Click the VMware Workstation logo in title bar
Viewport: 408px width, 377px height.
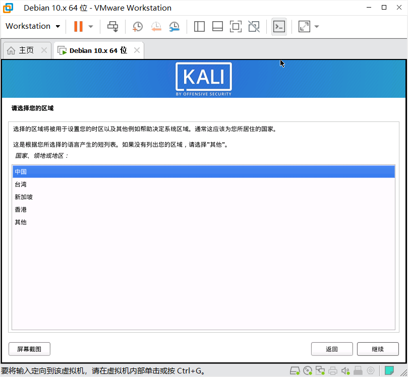pyautogui.click(x=8, y=8)
